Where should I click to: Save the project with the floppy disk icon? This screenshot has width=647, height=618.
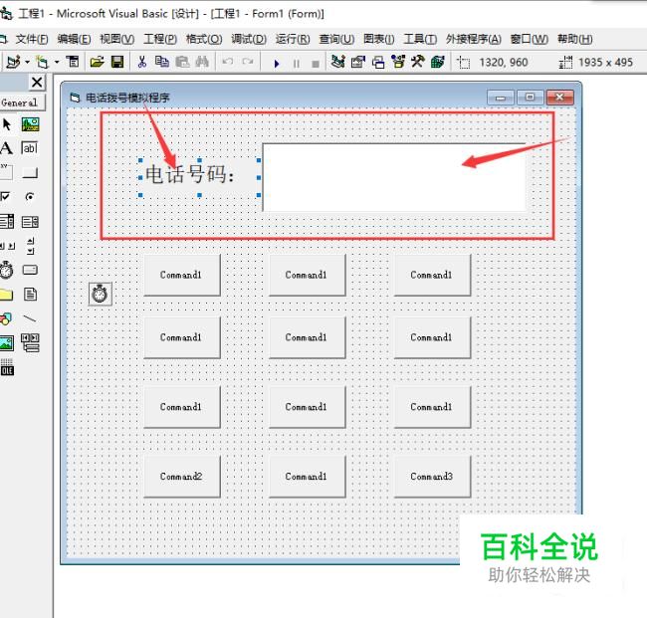[x=117, y=62]
